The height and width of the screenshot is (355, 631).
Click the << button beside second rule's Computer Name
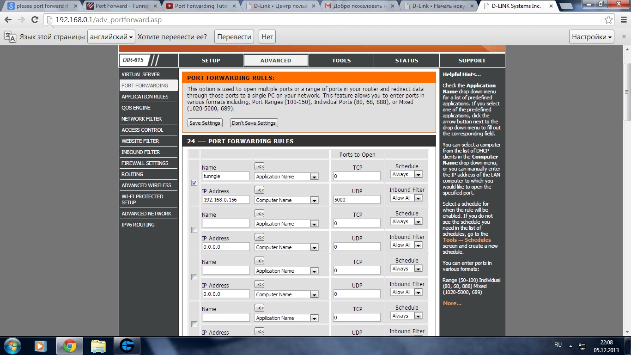[260, 237]
